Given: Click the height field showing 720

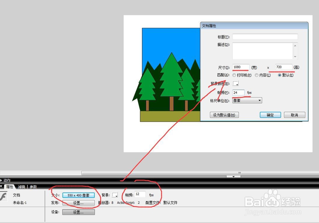Looking at the screenshot, I should coord(284,67).
